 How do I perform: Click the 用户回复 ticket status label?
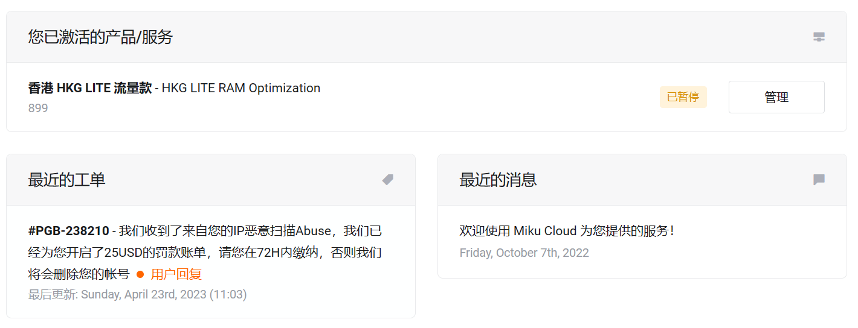tap(176, 274)
